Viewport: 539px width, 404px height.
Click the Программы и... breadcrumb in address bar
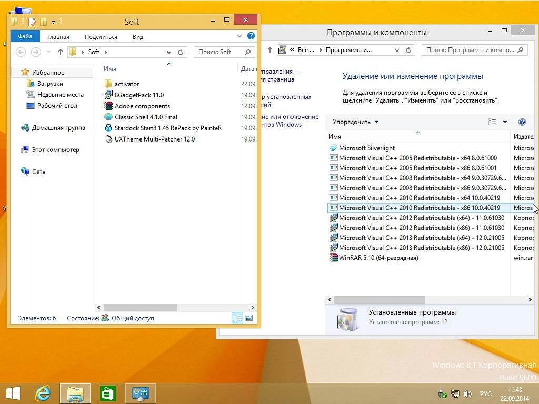click(x=348, y=50)
